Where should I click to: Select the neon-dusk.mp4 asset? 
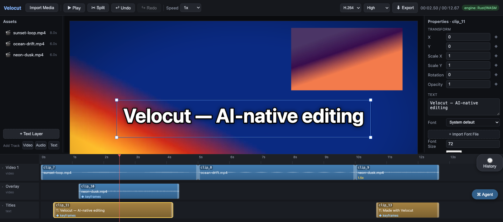[31, 55]
